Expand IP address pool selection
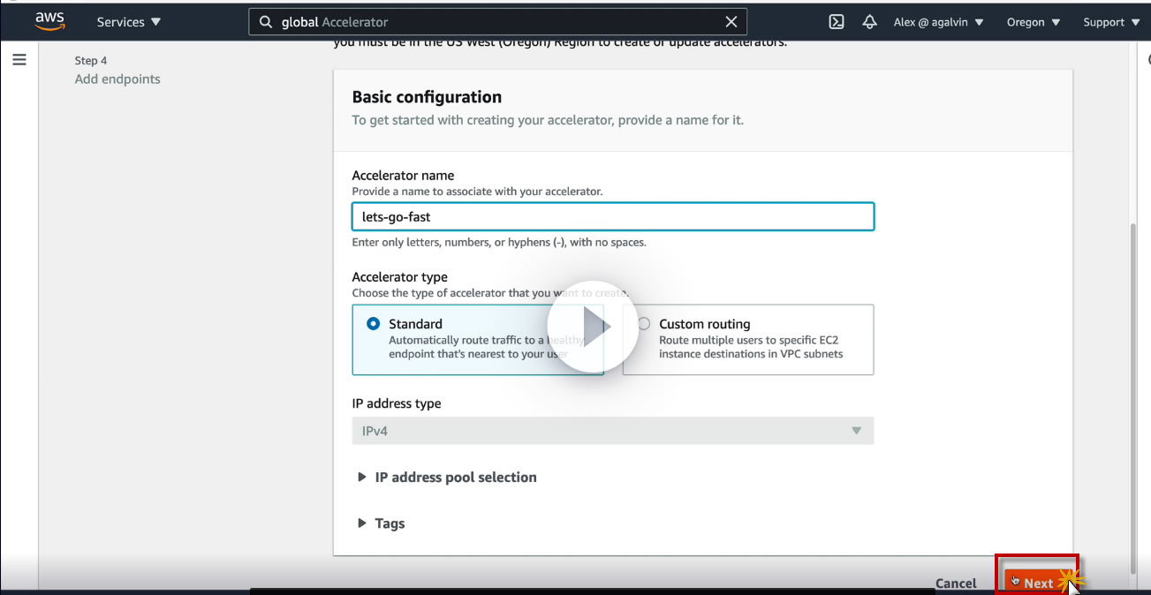1151x595 pixels. [x=447, y=477]
